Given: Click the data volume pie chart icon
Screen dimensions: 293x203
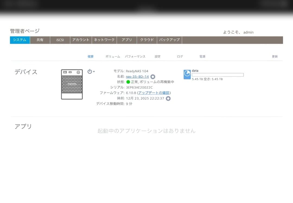Looking at the screenshot, I should click(x=187, y=74).
